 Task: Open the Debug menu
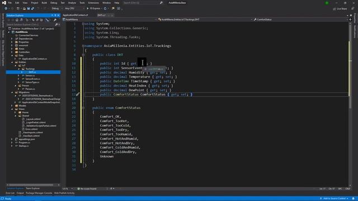click(x=54, y=3)
